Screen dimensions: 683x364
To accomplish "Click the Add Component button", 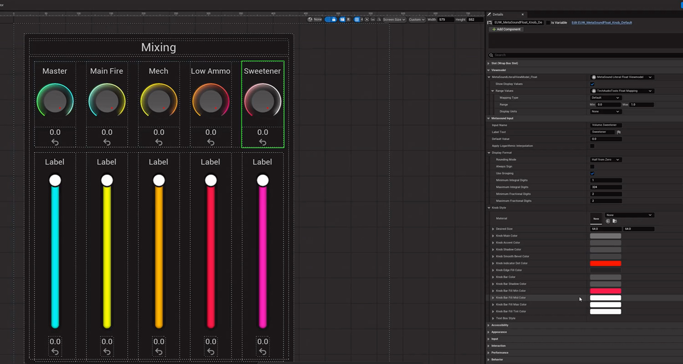I will coord(506,29).
